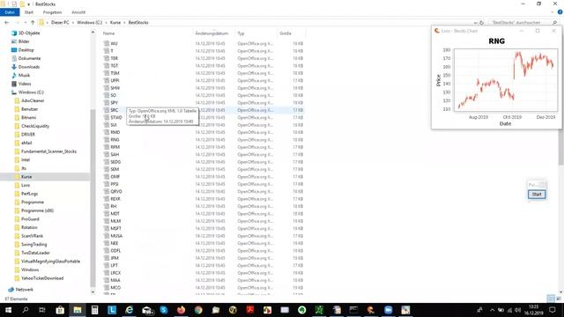Click the RNG stock chart plot
Screen dimensions: 564x317
pyautogui.click(x=506, y=80)
